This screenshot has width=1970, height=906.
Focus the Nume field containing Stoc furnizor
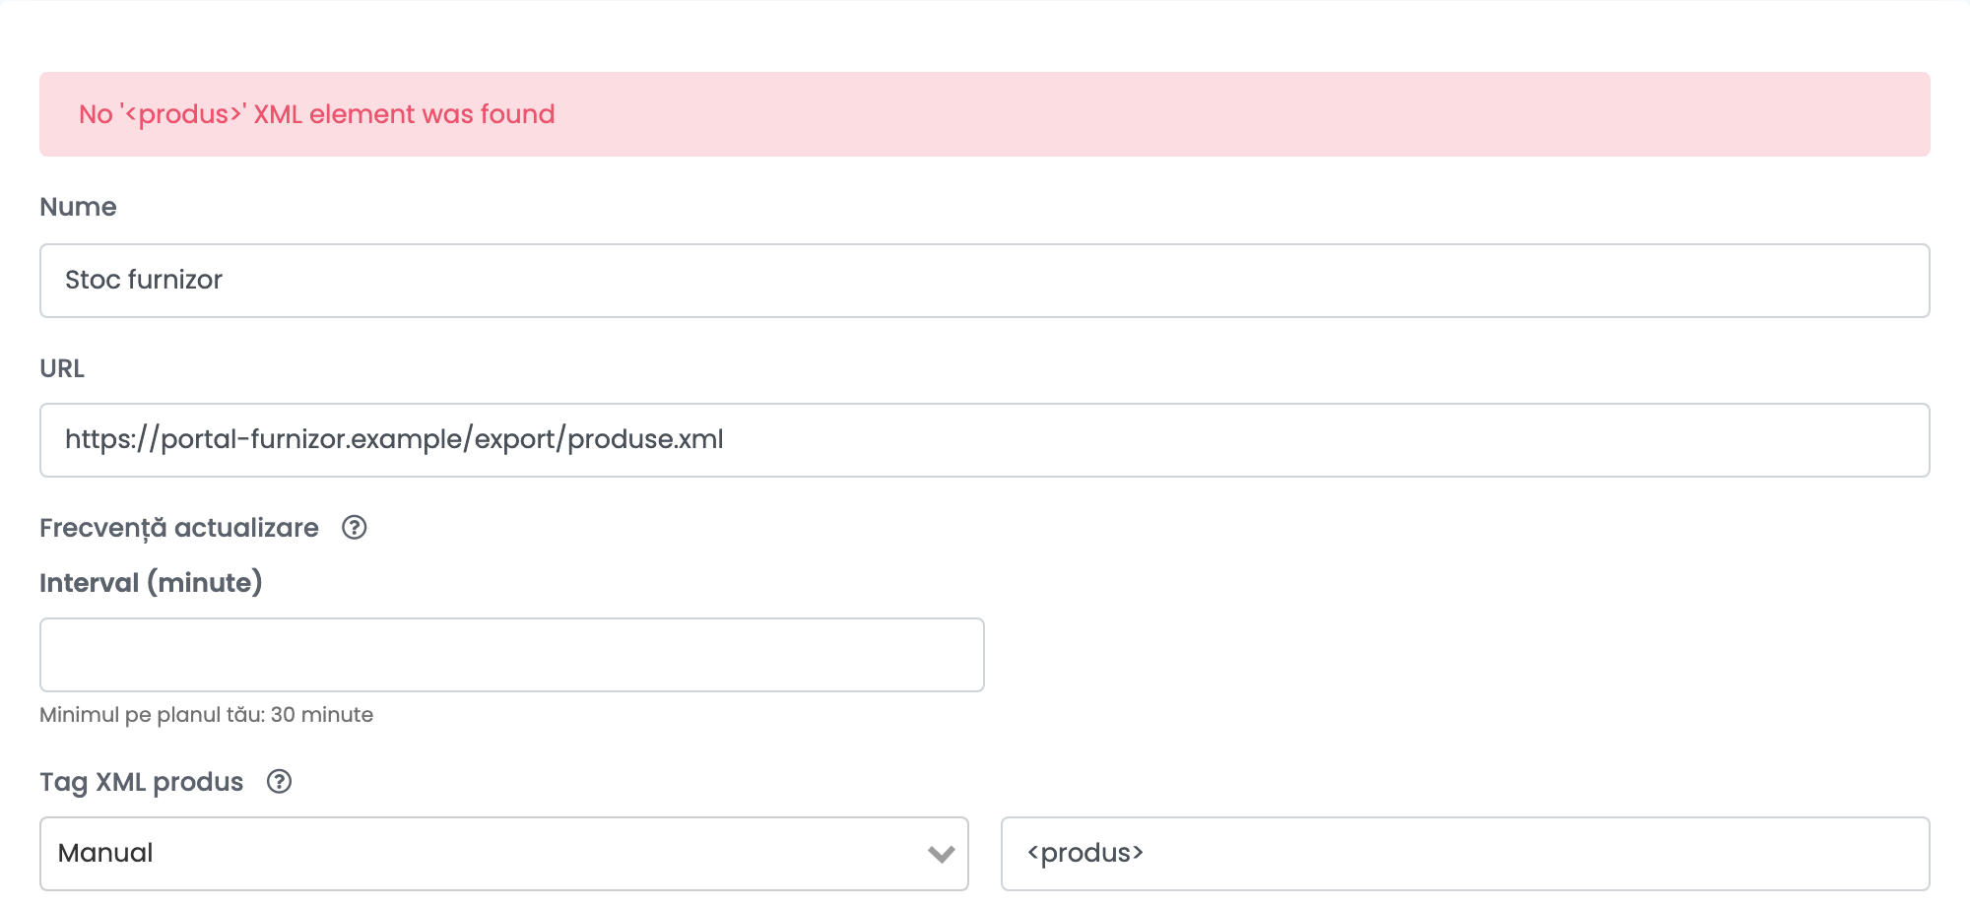pos(985,281)
